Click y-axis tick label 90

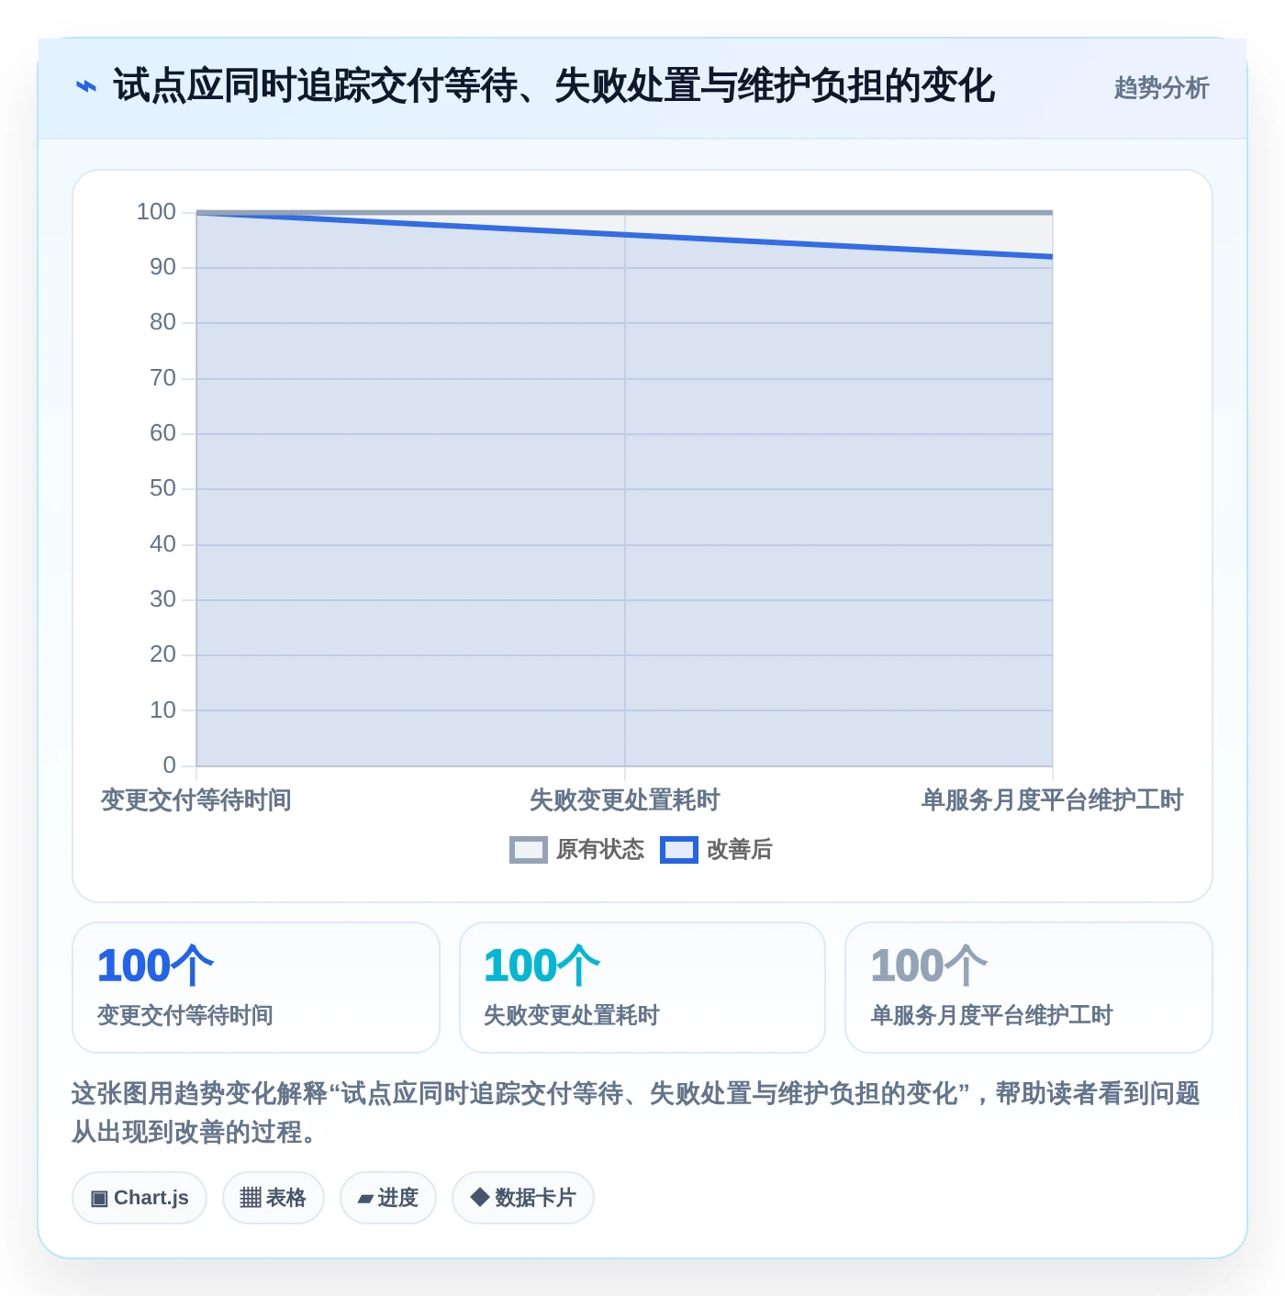click(x=162, y=267)
